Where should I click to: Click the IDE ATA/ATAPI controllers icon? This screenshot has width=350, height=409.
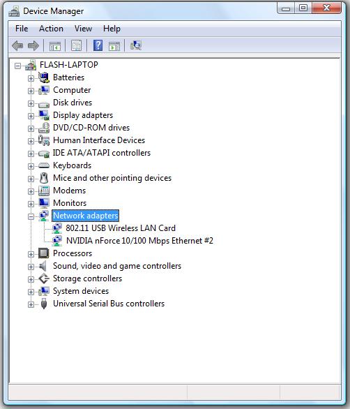pyautogui.click(x=43, y=154)
